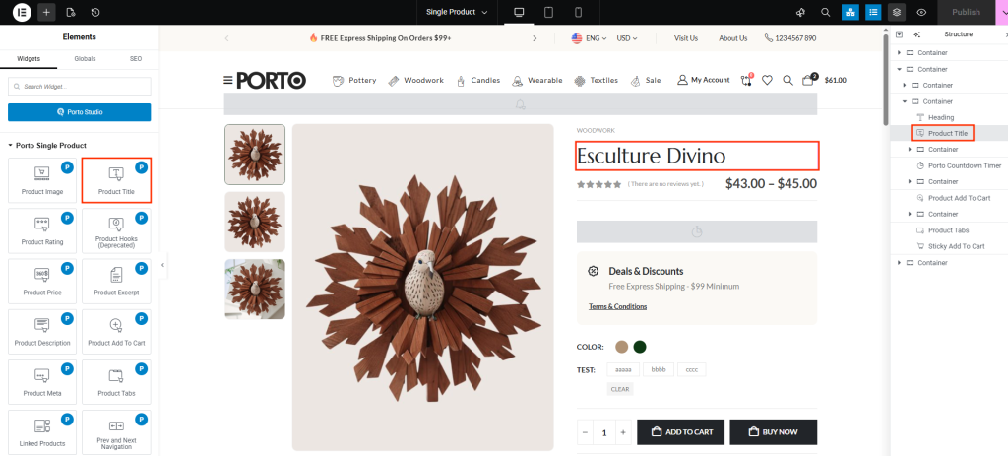Switch to tablet responsive view
Screen dimensions: 1008x456
click(548, 12)
